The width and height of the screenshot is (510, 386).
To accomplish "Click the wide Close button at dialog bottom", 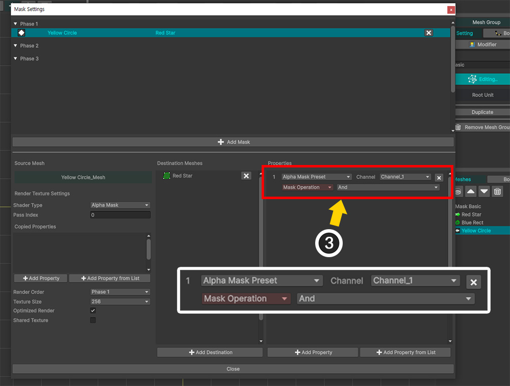I will [x=233, y=369].
